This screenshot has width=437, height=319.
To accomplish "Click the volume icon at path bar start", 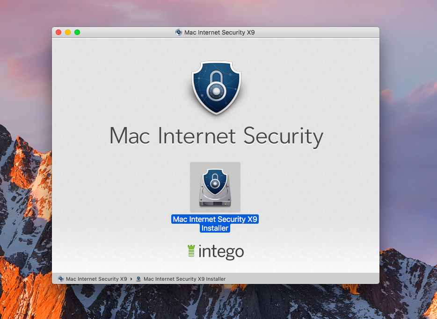I will pos(60,279).
